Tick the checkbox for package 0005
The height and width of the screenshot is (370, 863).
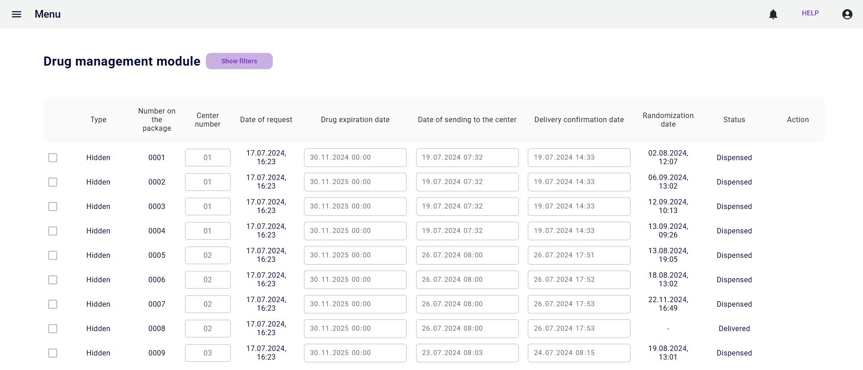53,255
